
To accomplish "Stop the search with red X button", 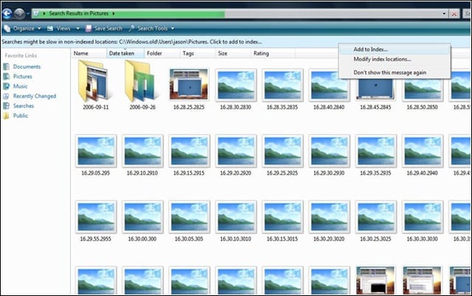I will 454,14.
